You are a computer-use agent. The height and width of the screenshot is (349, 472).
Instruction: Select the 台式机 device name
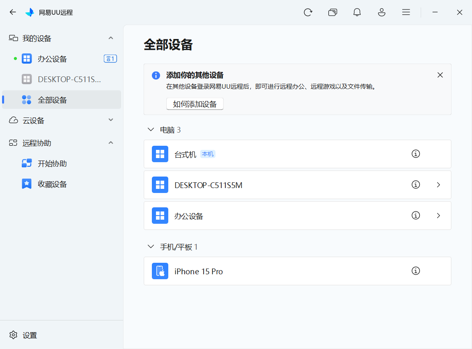186,155
